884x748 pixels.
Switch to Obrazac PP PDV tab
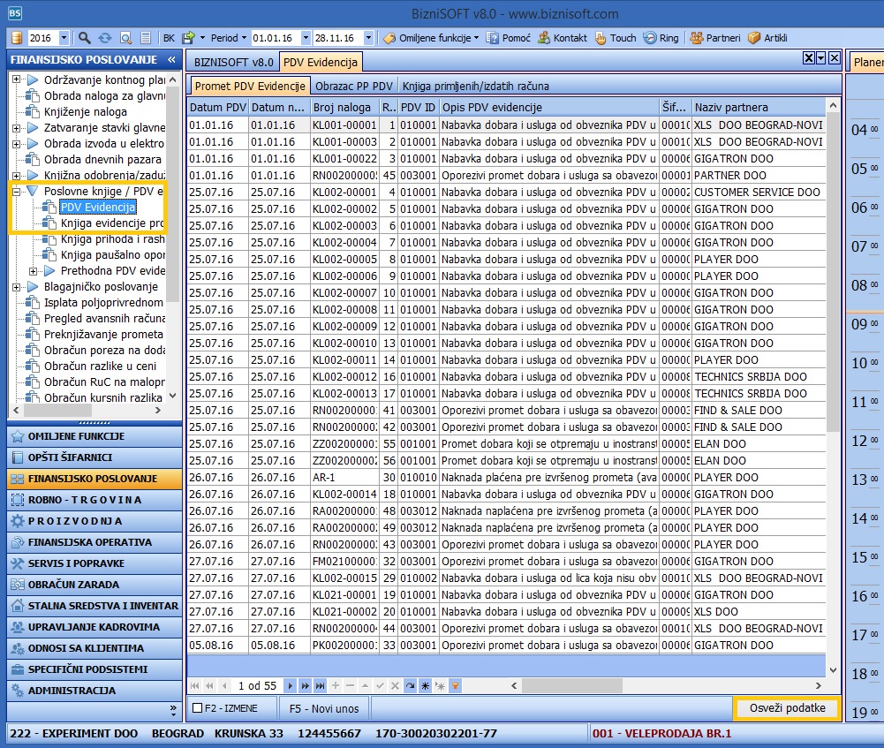coord(353,86)
